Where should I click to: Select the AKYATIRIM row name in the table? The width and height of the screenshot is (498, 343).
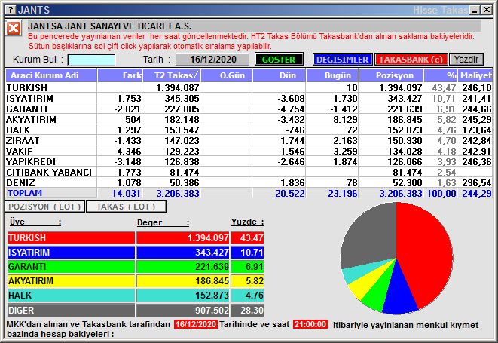[x=31, y=120]
